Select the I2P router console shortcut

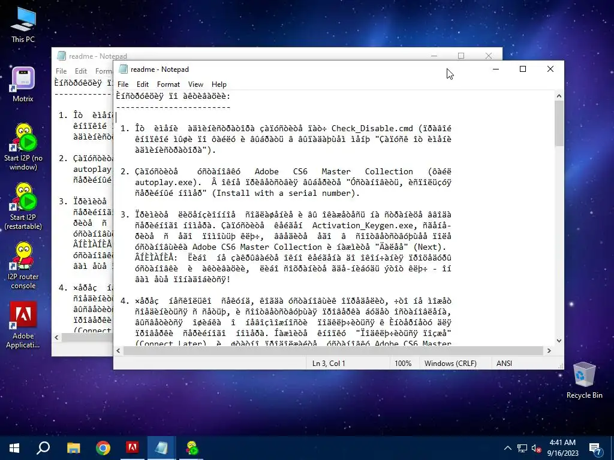(x=23, y=266)
